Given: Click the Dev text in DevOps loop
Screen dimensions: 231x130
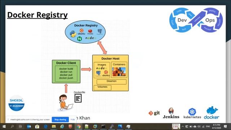Looking at the screenshot, I should tap(182, 20).
